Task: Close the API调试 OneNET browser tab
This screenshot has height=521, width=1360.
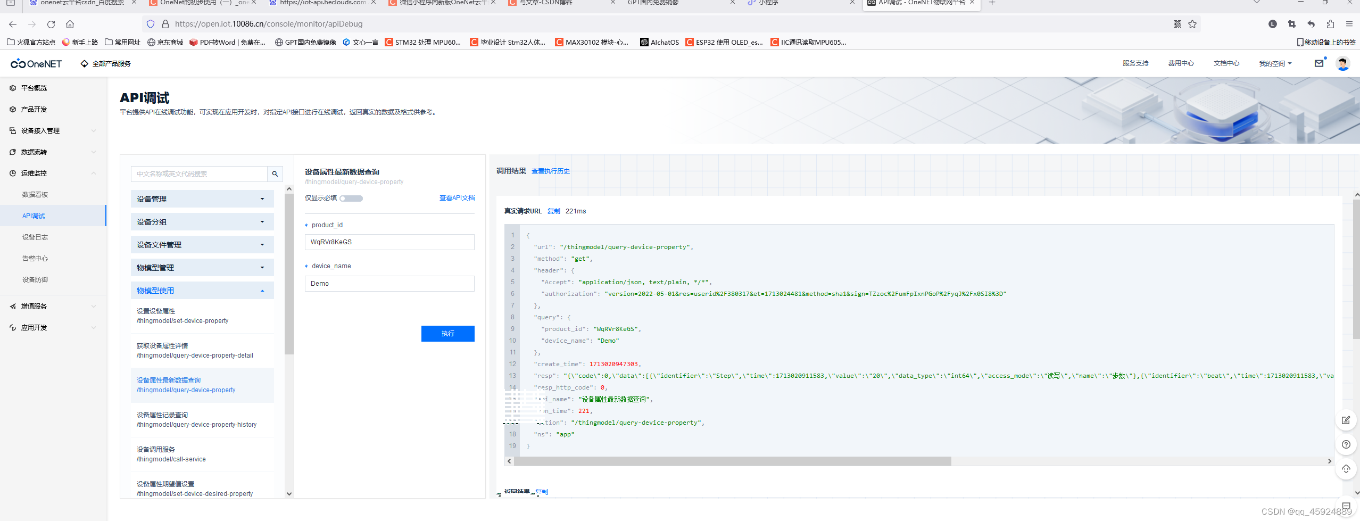Action: tap(972, 3)
